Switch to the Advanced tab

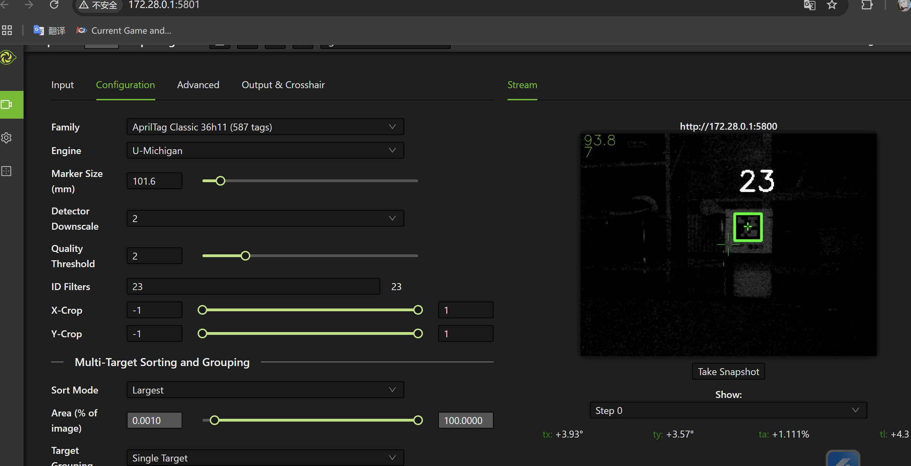click(x=198, y=85)
